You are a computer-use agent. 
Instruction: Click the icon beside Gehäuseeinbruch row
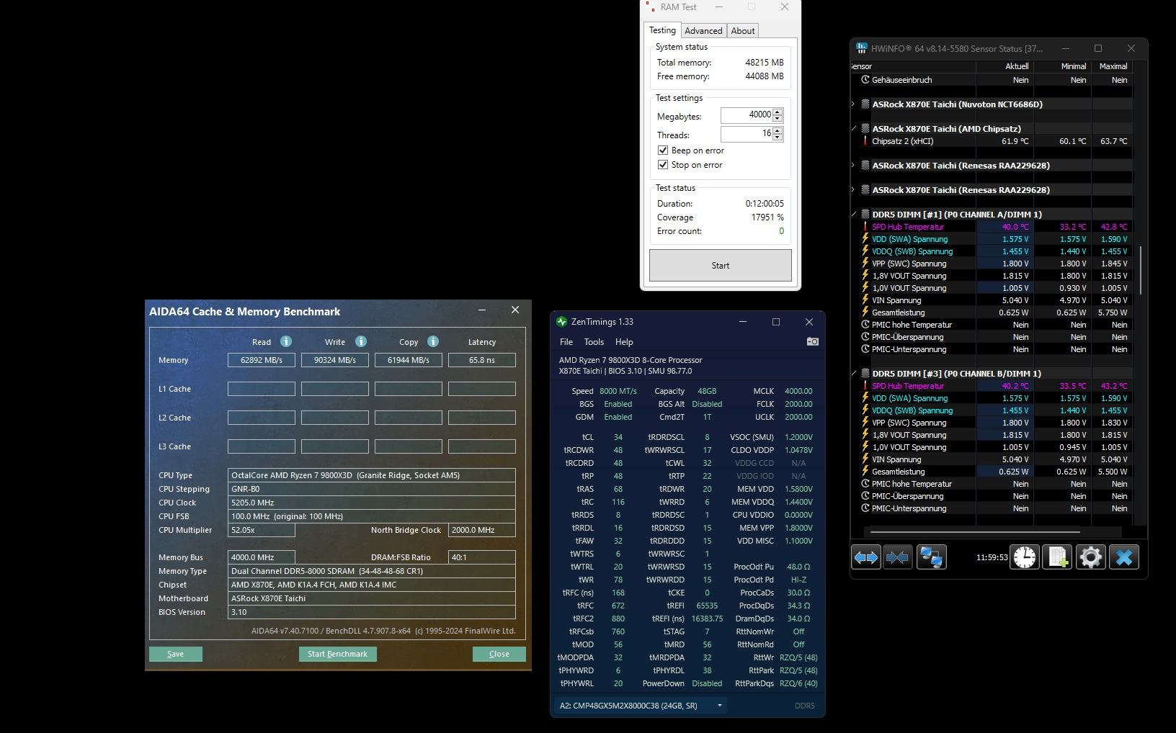coord(865,80)
